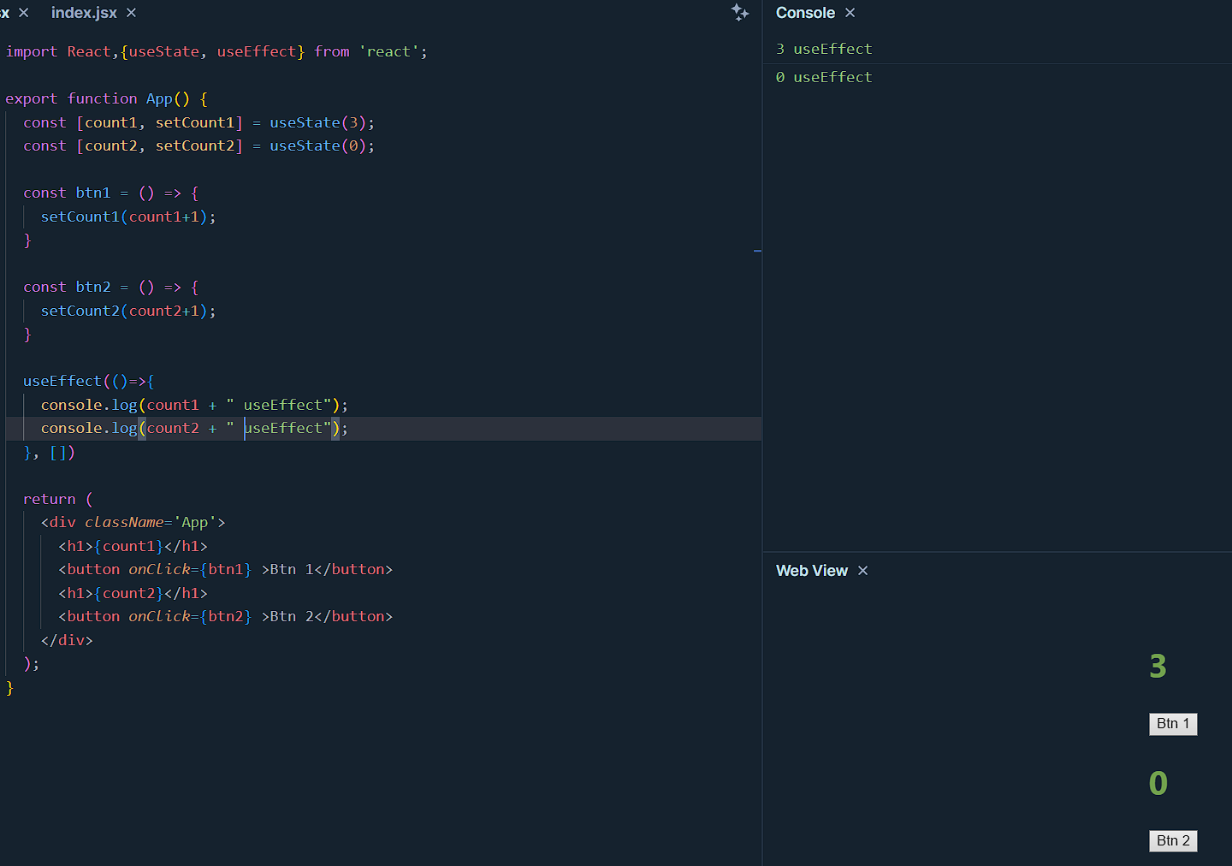Click the button onClick={btn1} code line

tap(226, 569)
